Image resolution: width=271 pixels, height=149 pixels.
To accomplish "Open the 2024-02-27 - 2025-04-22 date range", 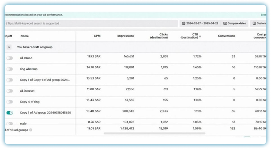I will [x=201, y=23].
